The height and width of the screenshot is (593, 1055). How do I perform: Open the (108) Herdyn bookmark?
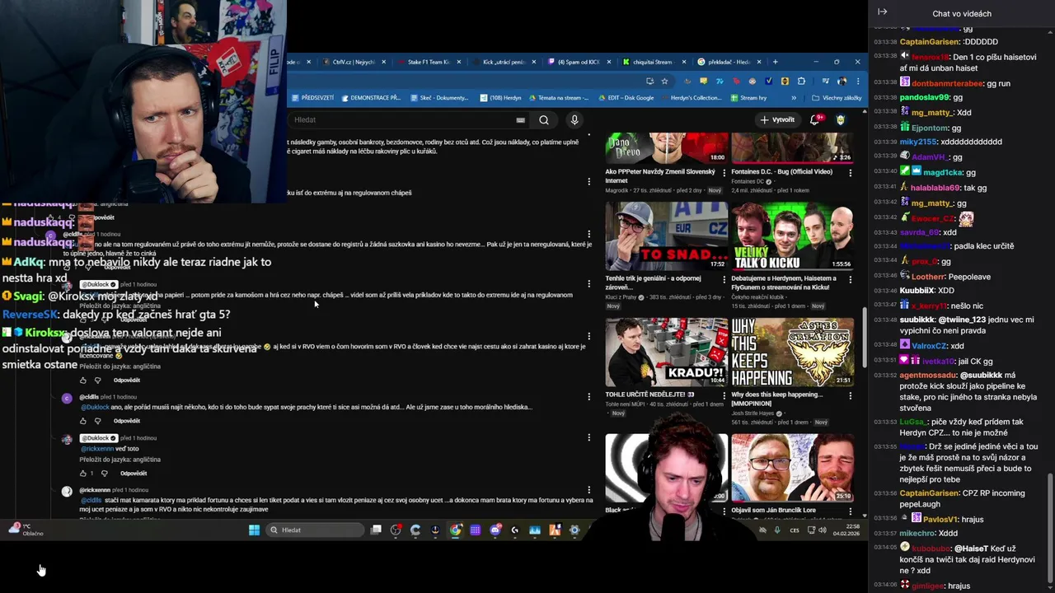(x=502, y=98)
